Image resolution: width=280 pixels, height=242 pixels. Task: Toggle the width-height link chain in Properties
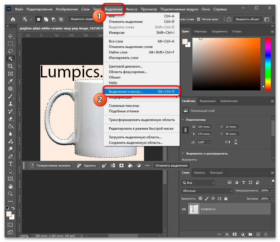coord(186,130)
